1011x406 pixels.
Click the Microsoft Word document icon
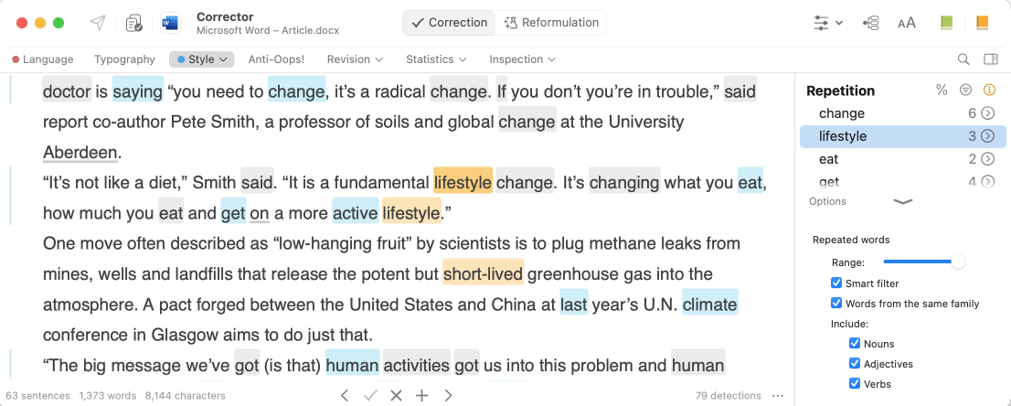pos(171,23)
